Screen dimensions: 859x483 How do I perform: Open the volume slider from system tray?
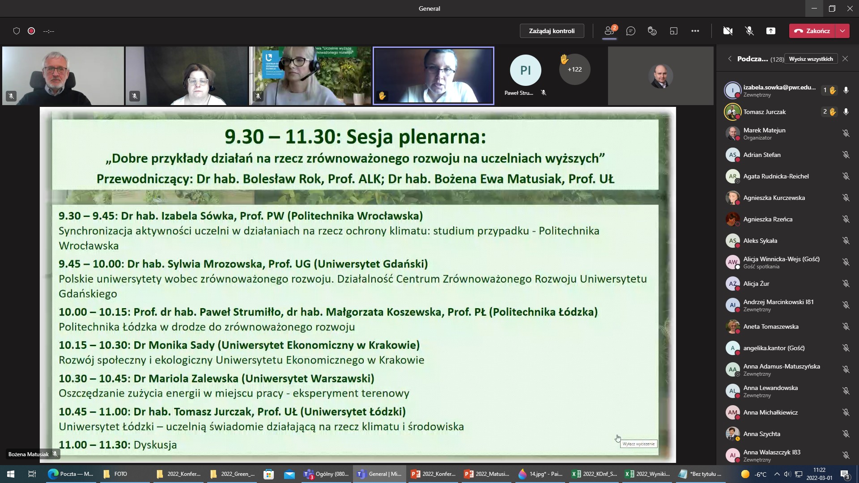point(787,474)
